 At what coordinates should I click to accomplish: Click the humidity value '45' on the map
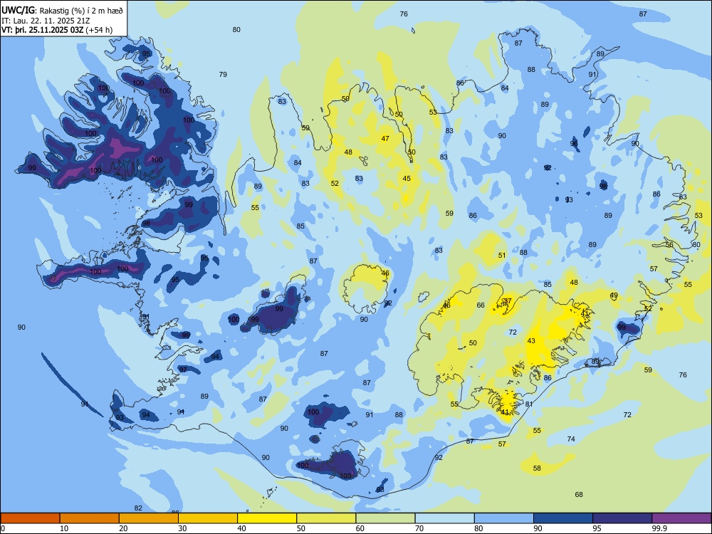point(407,179)
